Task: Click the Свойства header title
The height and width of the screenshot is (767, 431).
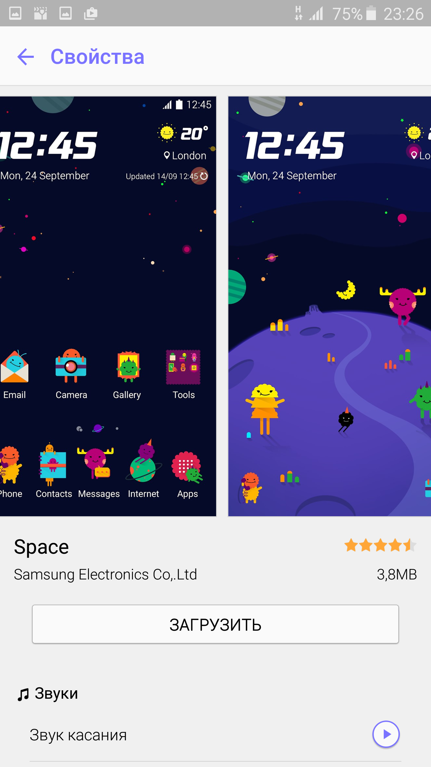Action: (97, 57)
